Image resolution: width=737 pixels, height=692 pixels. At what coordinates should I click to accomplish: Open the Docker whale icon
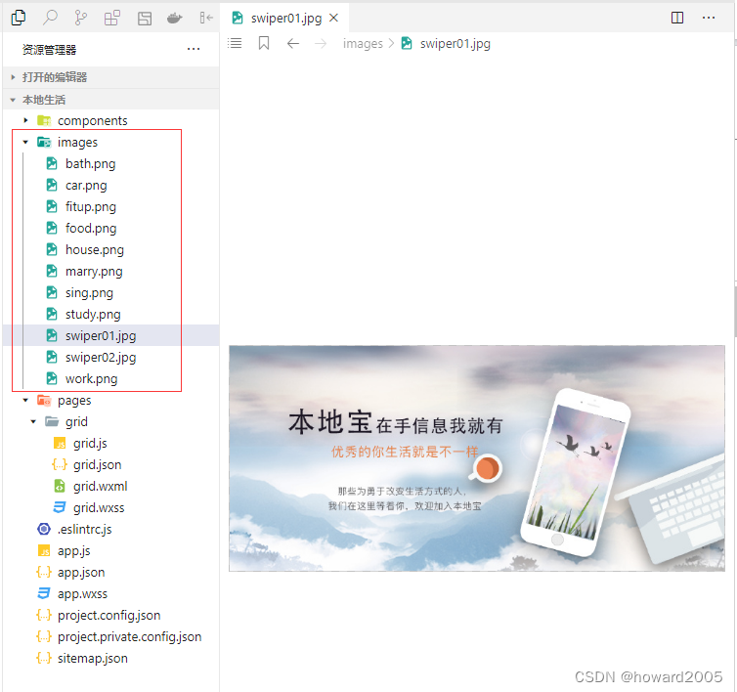click(x=174, y=19)
